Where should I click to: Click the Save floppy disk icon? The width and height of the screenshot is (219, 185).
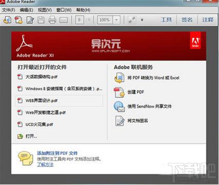point(41,20)
